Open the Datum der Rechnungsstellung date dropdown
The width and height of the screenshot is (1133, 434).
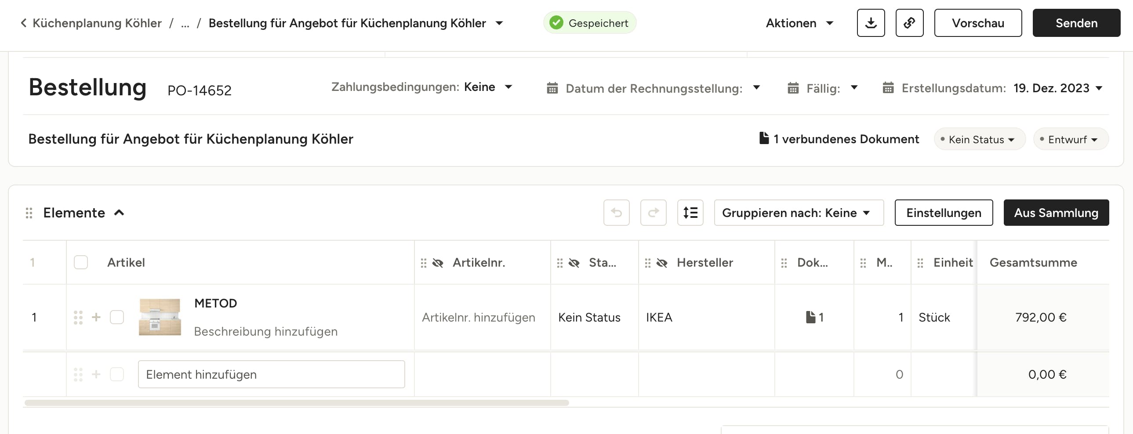[756, 87]
